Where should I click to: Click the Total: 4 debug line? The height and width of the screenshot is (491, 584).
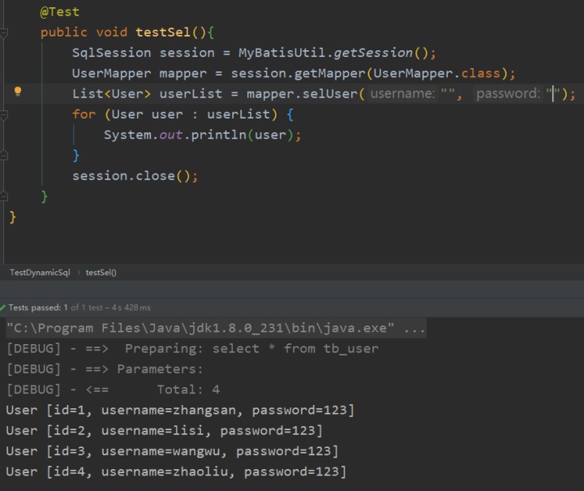pyautogui.click(x=114, y=390)
